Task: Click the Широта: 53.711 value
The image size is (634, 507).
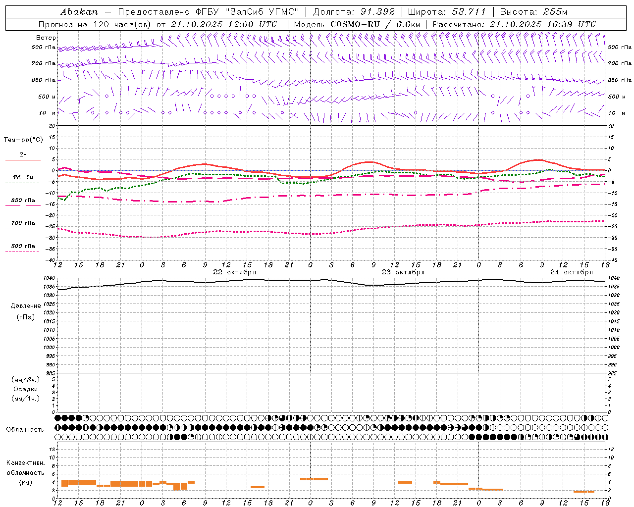Action: click(x=447, y=12)
